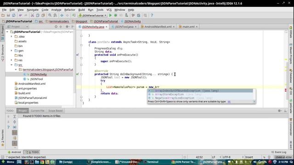
Task: Click the navigate Back arrow icon
Action: pyautogui.click(x=62, y=15)
